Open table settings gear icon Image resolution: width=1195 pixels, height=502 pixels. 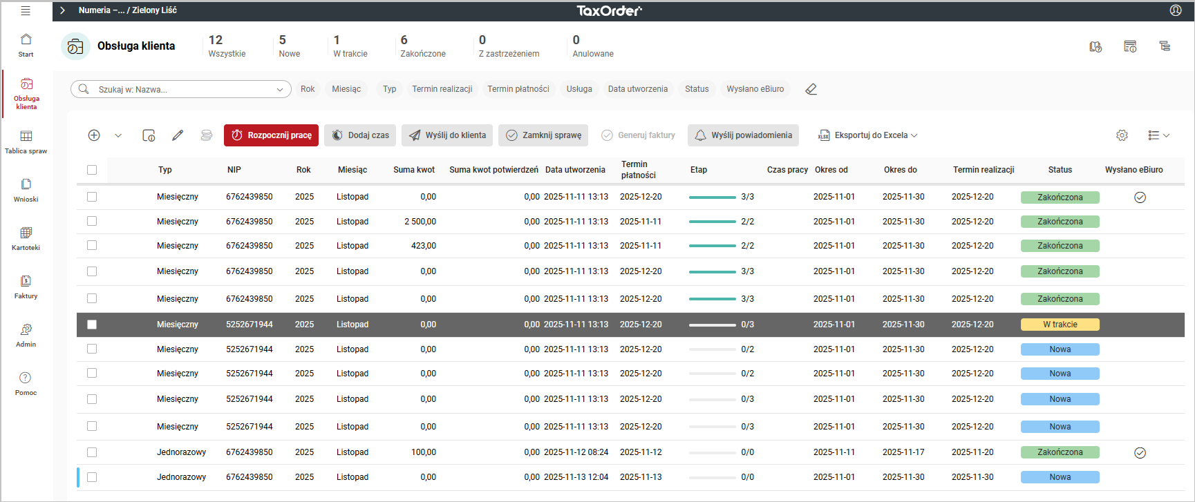coord(1122,135)
